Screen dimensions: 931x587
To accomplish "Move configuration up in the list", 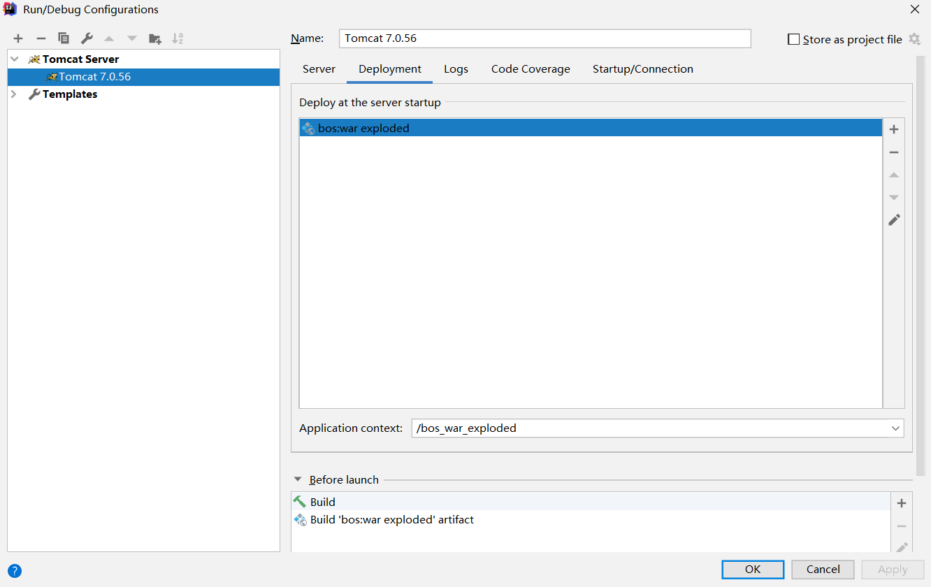I will point(109,38).
